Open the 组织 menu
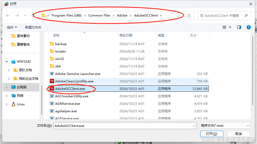Screen dimensions: 257x144 [12, 27]
